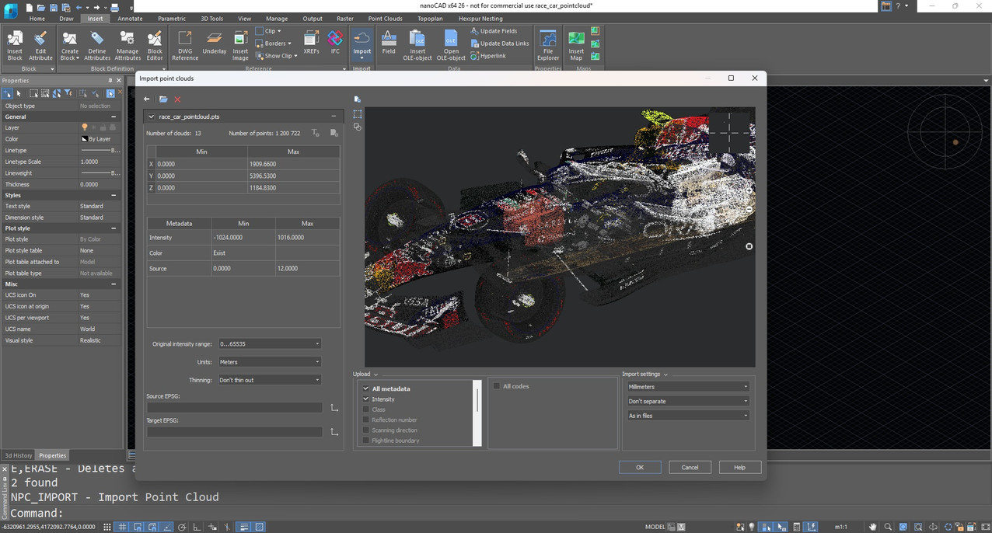Open the Topoplan ribbon tab
Viewport: 992px width, 533px height.
(429, 19)
